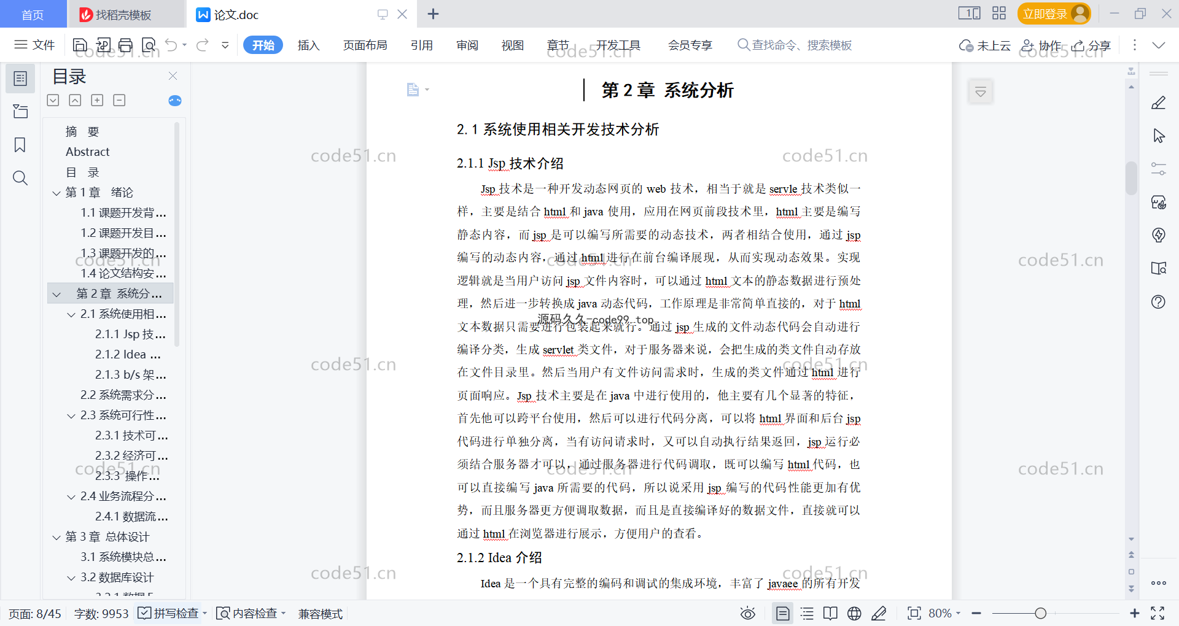The height and width of the screenshot is (626, 1179).
Task: Open 内容检查 in status bar
Action: tap(252, 613)
